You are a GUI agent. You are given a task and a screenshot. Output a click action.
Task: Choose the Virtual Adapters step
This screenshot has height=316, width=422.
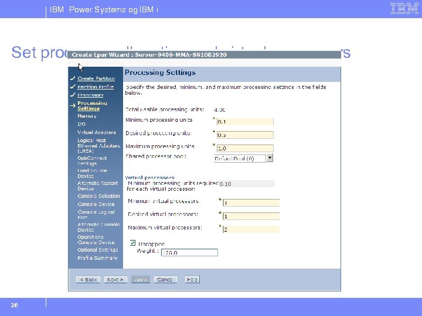click(97, 132)
